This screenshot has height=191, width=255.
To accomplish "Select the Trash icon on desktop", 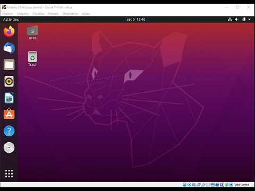I will point(32,59).
